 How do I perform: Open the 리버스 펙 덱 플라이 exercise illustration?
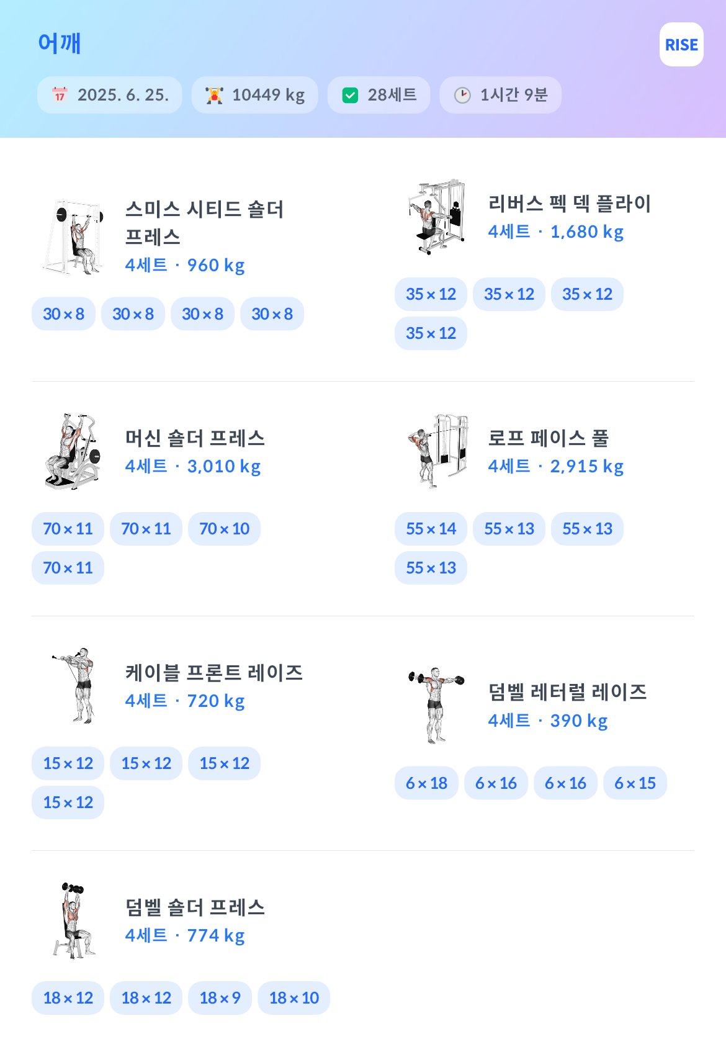pos(436,217)
